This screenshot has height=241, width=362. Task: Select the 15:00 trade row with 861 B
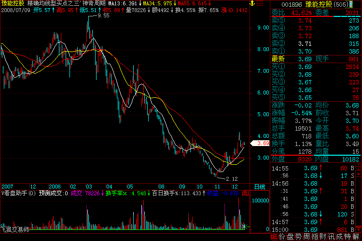[313, 230]
